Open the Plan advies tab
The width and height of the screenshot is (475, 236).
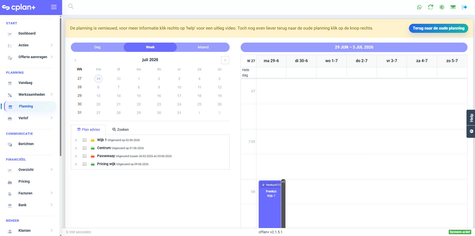pyautogui.click(x=88, y=130)
